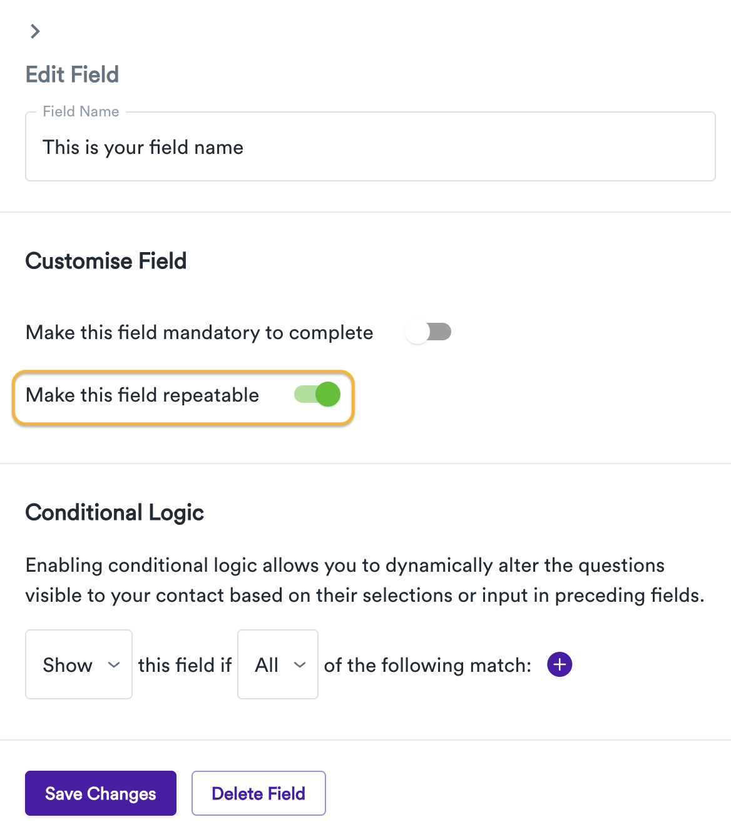
Task: Expand the Show selector chevron
Action: [115, 665]
